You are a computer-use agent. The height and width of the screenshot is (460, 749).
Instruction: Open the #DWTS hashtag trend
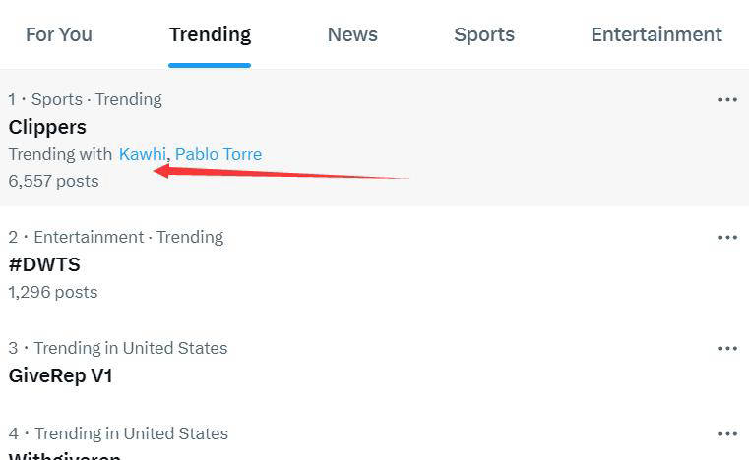click(44, 264)
